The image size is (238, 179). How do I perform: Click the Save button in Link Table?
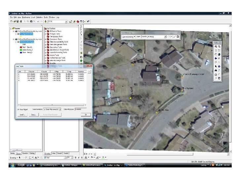[x=34, y=115]
